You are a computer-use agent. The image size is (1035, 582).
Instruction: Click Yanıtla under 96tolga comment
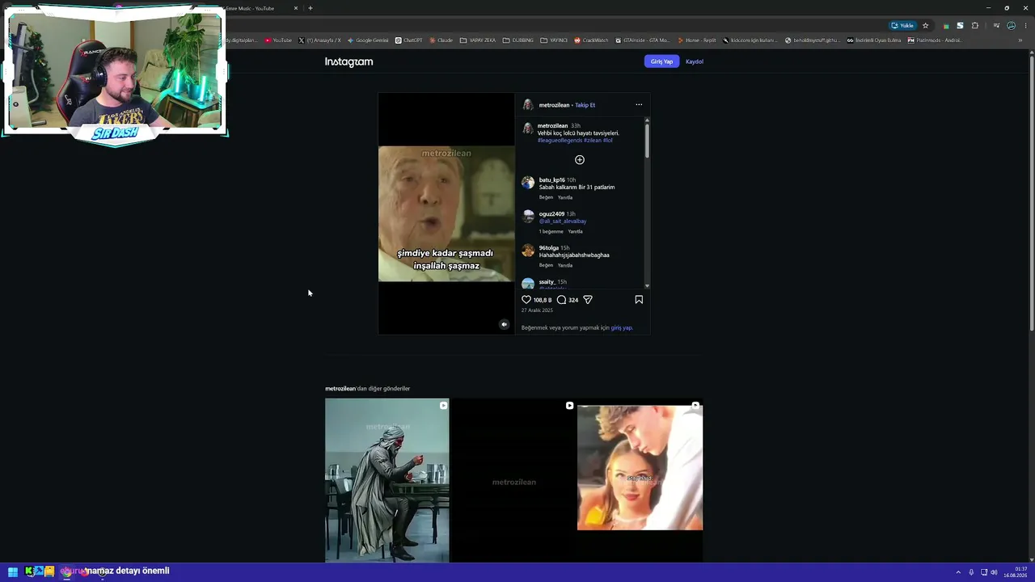[x=565, y=265]
